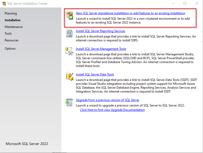Open the Tools section in sidebar

8,34
